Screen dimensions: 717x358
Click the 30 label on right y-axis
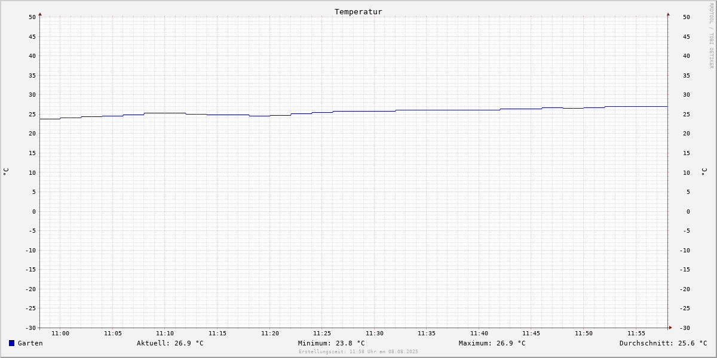pos(687,95)
